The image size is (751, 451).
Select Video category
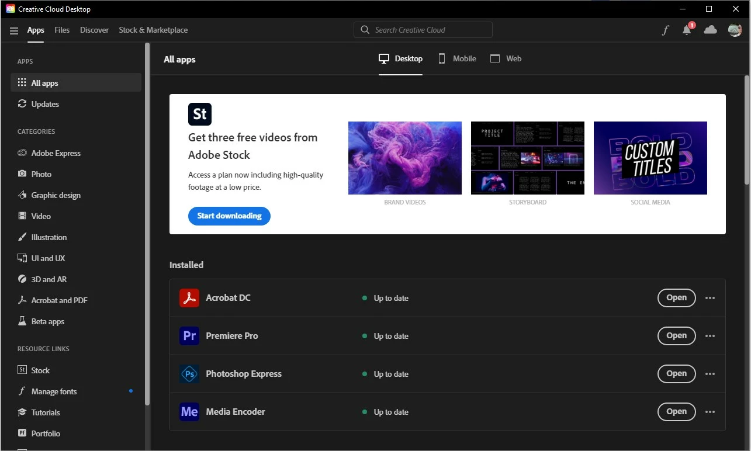76,216
